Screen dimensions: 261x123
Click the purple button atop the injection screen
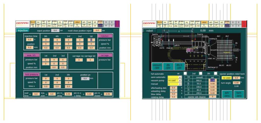pyautogui.click(x=117, y=24)
